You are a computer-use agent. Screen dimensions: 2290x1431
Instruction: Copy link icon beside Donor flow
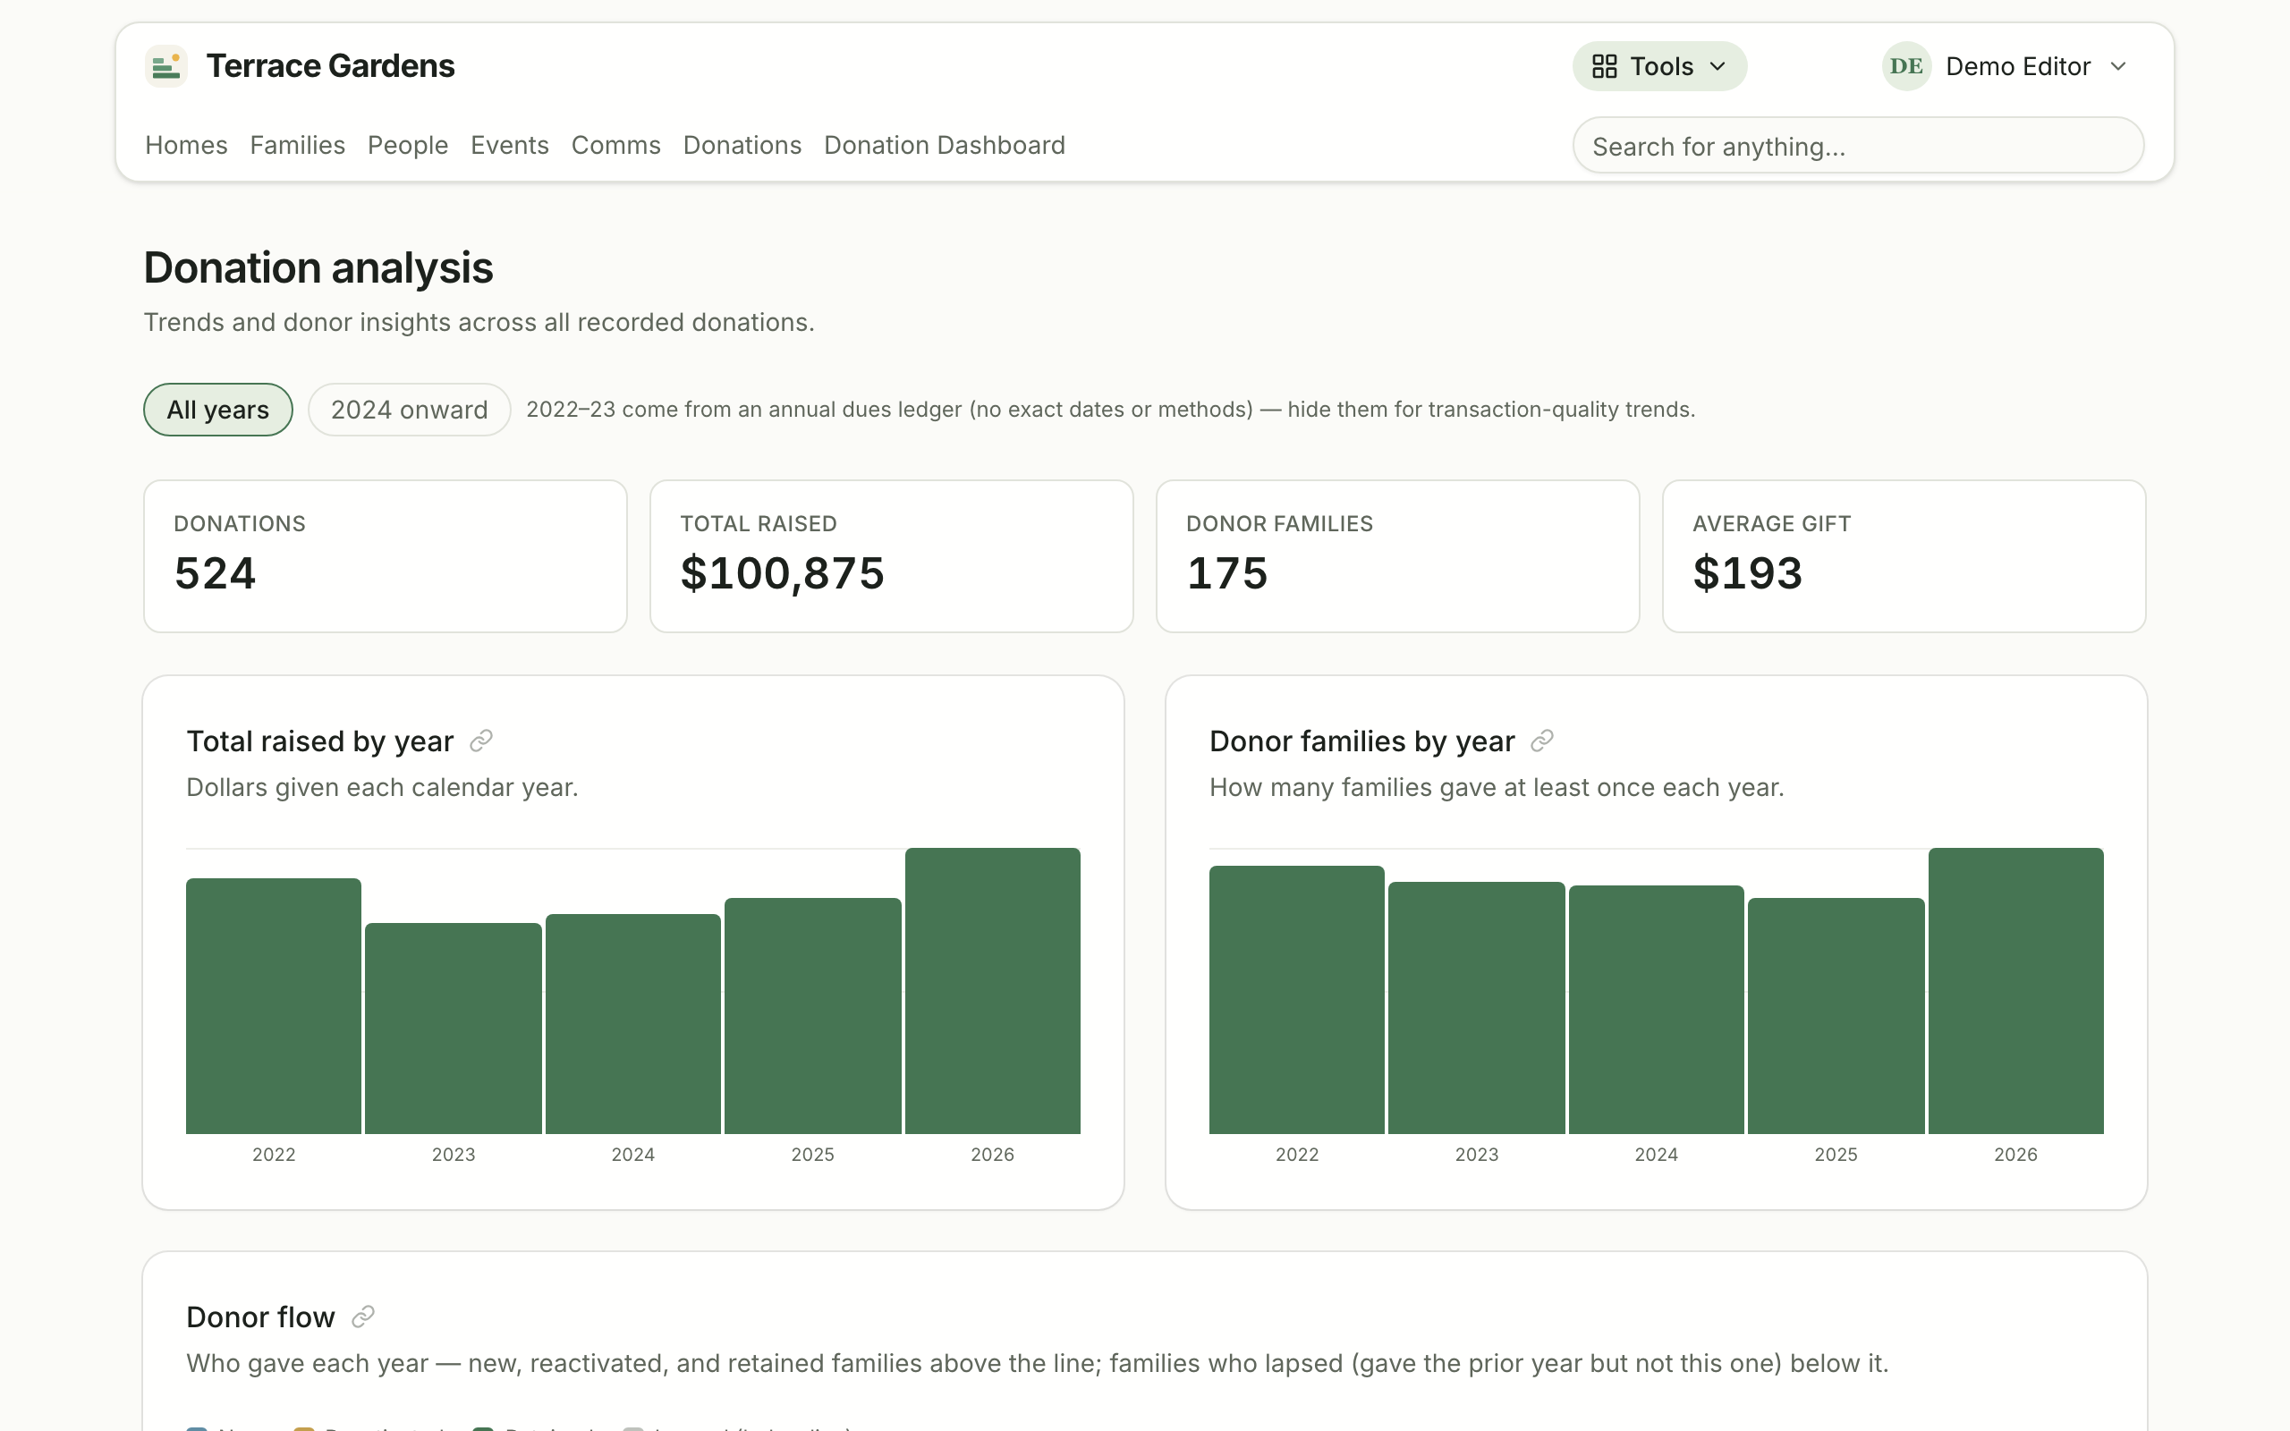click(x=362, y=1317)
